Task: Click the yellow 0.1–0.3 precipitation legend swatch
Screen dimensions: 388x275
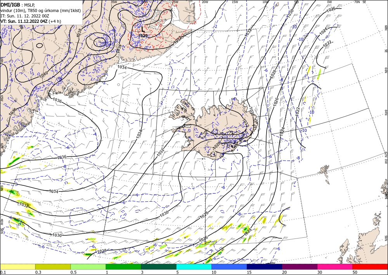Action: pyautogui.click(x=17, y=266)
